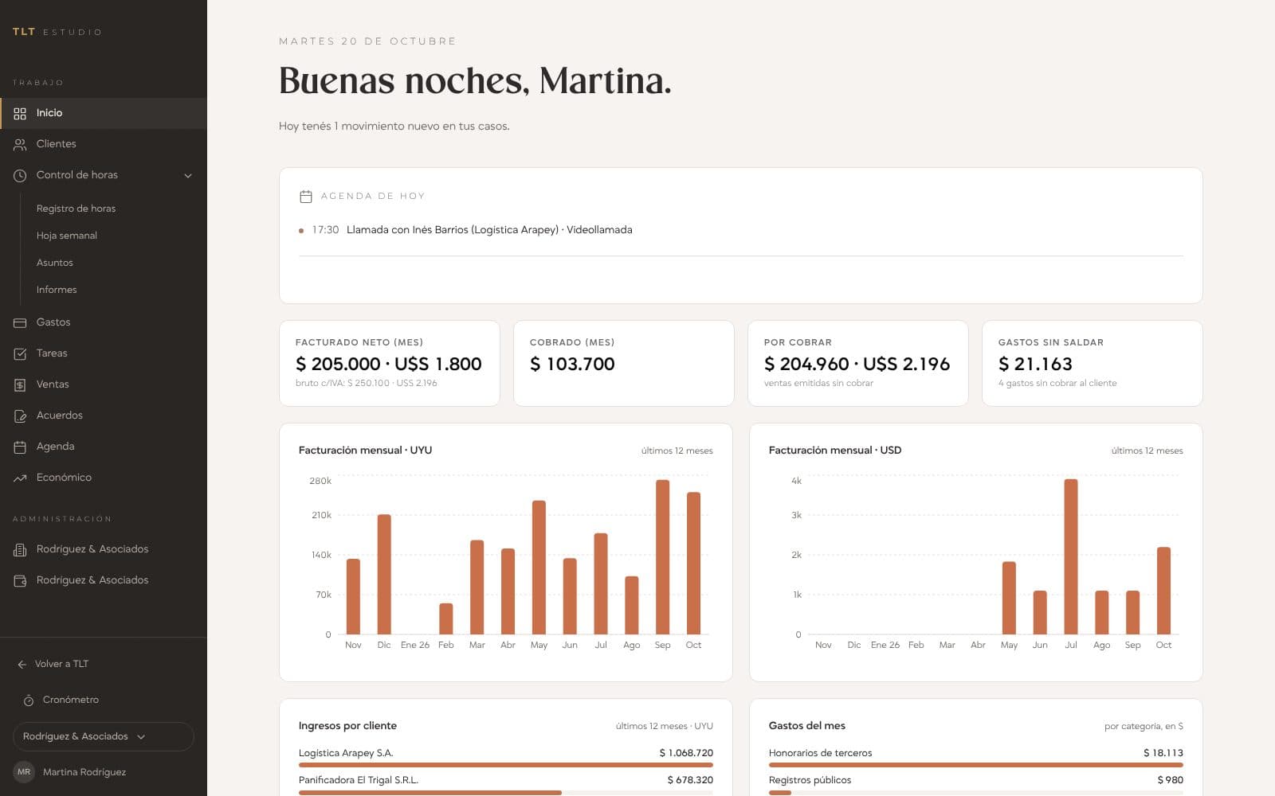The height and width of the screenshot is (796, 1275).
Task: Open Inicio dashboard grid icon
Action: tap(20, 113)
